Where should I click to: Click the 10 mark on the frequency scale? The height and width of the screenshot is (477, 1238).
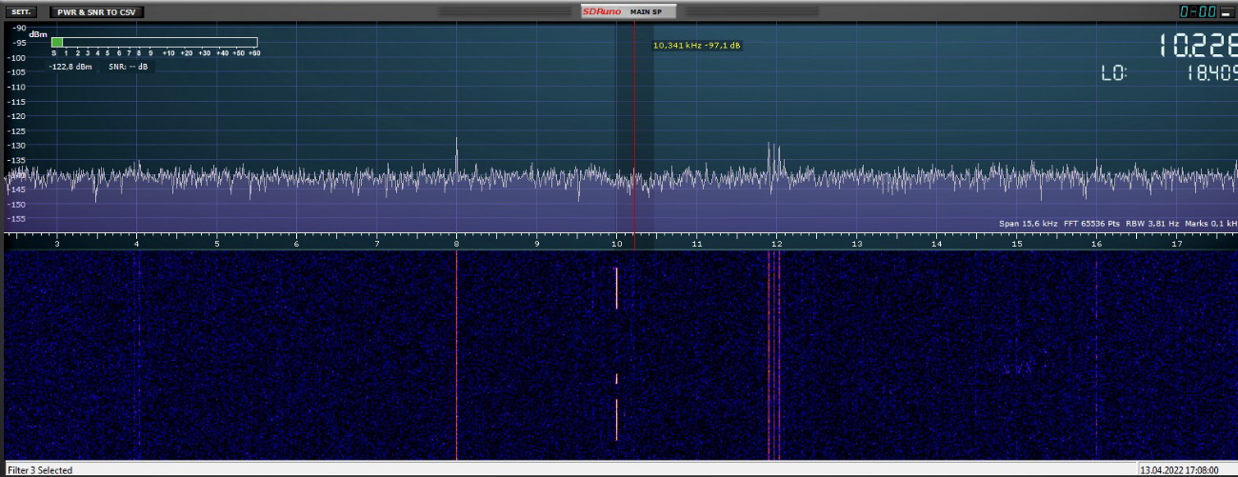click(616, 244)
